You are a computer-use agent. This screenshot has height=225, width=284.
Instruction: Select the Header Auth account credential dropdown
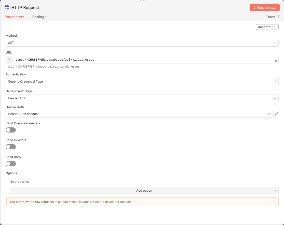point(139,114)
